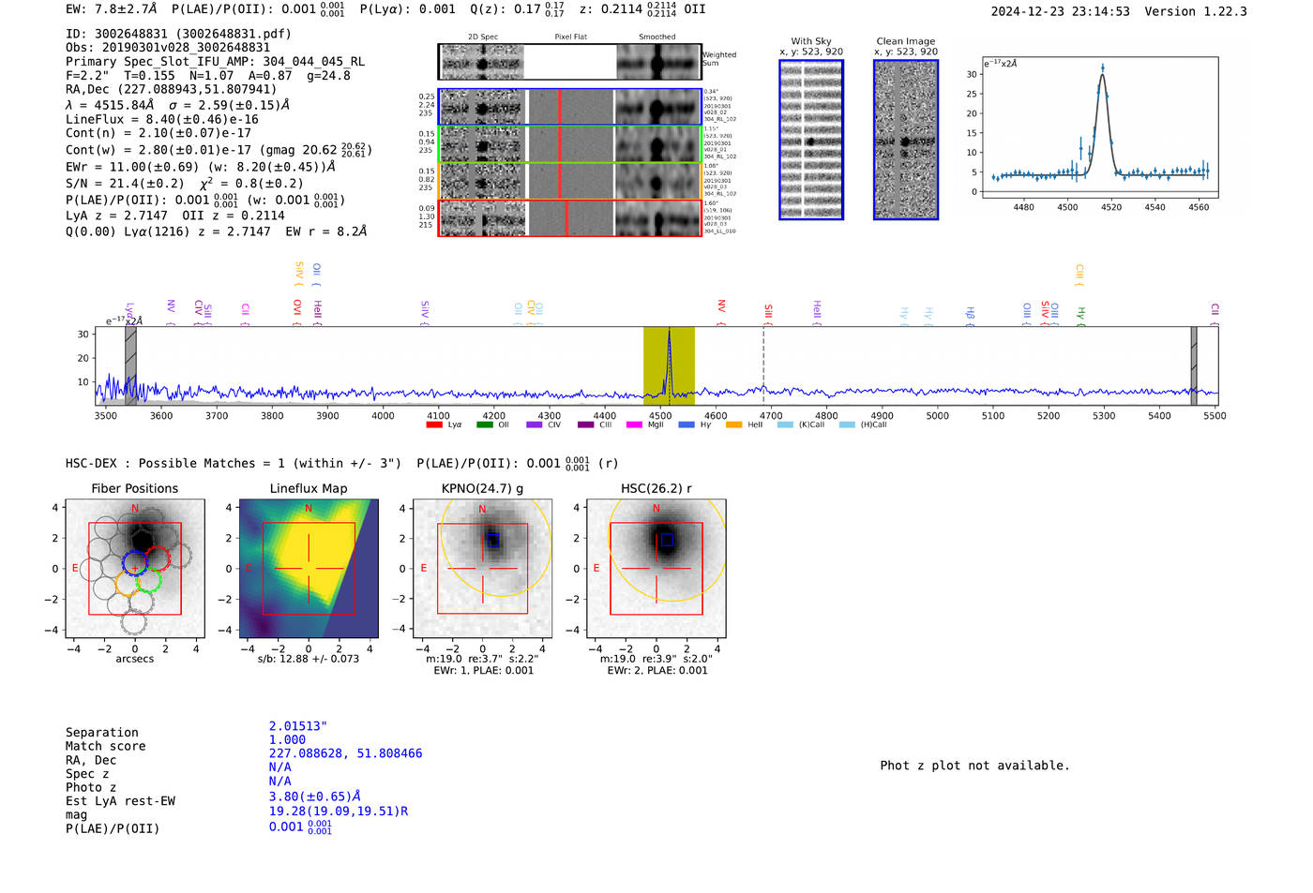
Task: Click the blue square marker in KPNO g image
Action: (493, 540)
